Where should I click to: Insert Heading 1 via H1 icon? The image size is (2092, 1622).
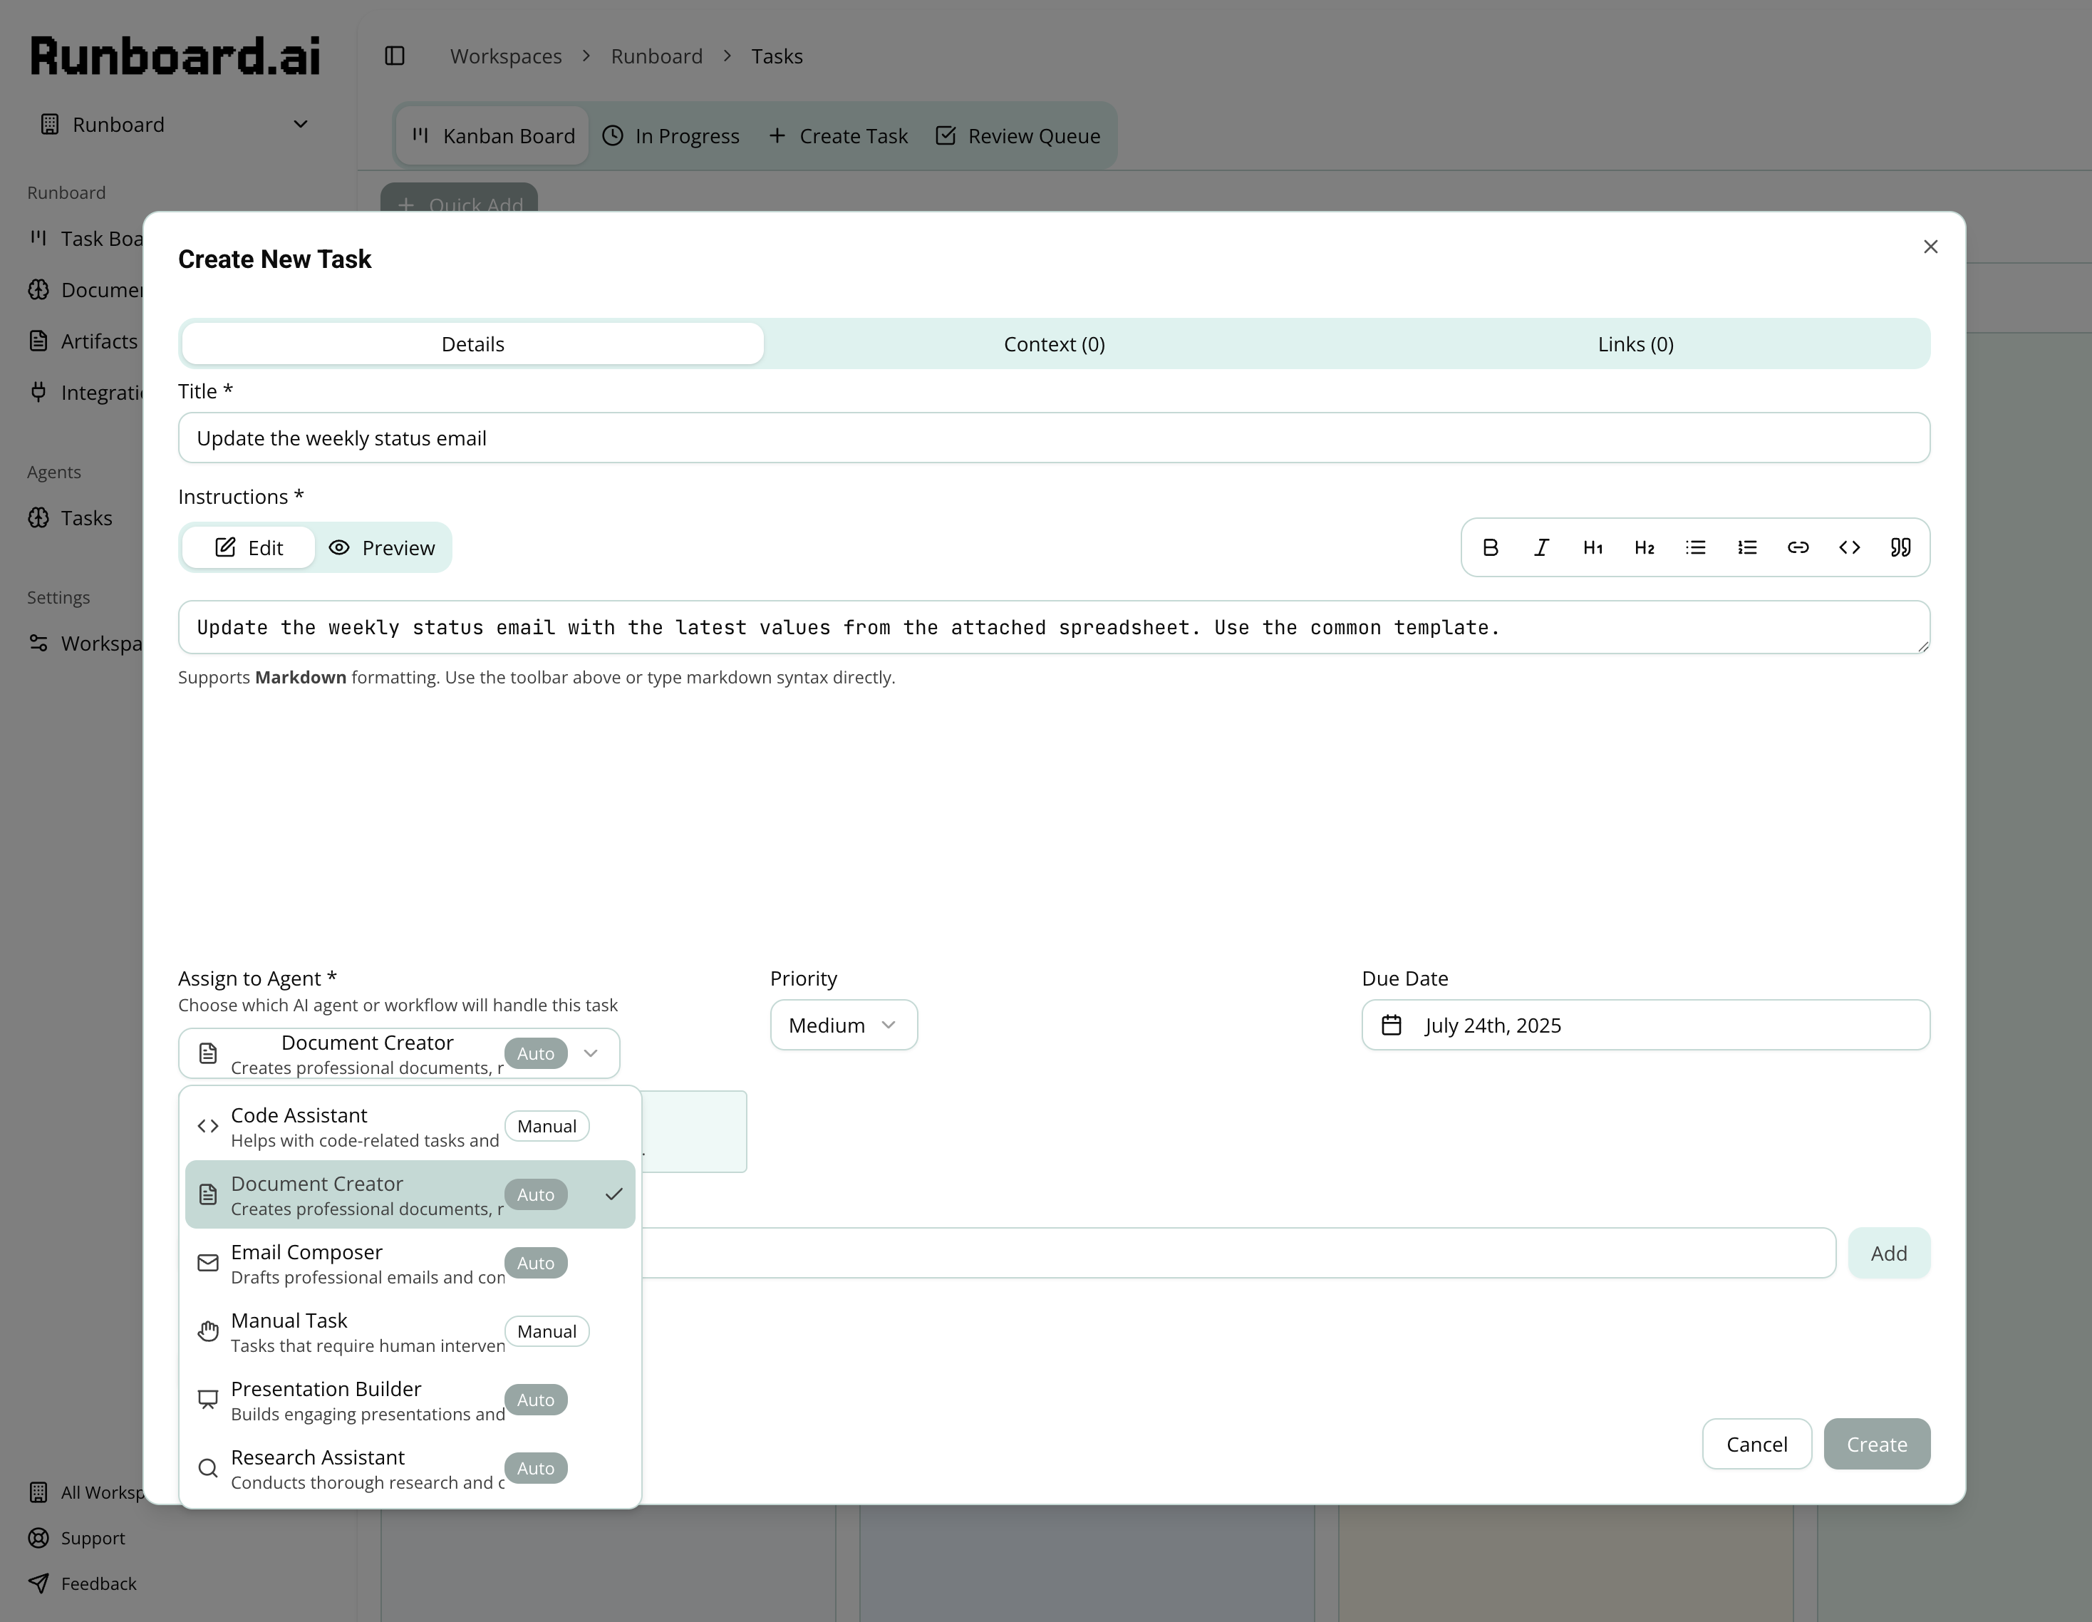point(1592,547)
